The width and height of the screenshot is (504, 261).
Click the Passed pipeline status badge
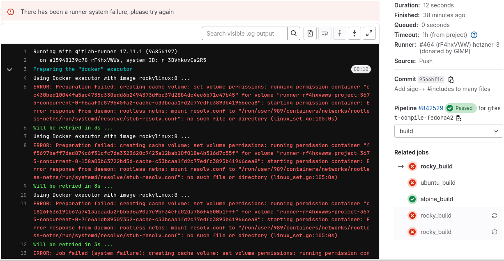point(460,108)
